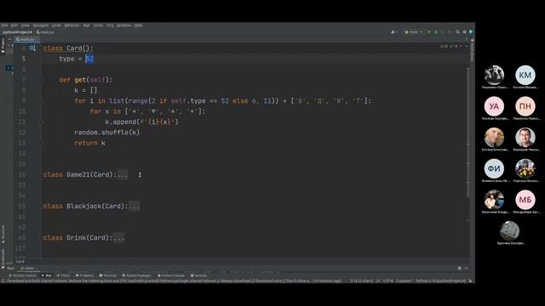Expand the collapsed Blackjack class body
The width and height of the screenshot is (545, 306).
click(x=135, y=206)
